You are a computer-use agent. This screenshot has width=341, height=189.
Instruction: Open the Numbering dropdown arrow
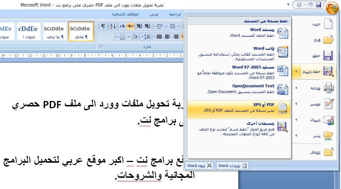pyautogui.click(x=167, y=26)
